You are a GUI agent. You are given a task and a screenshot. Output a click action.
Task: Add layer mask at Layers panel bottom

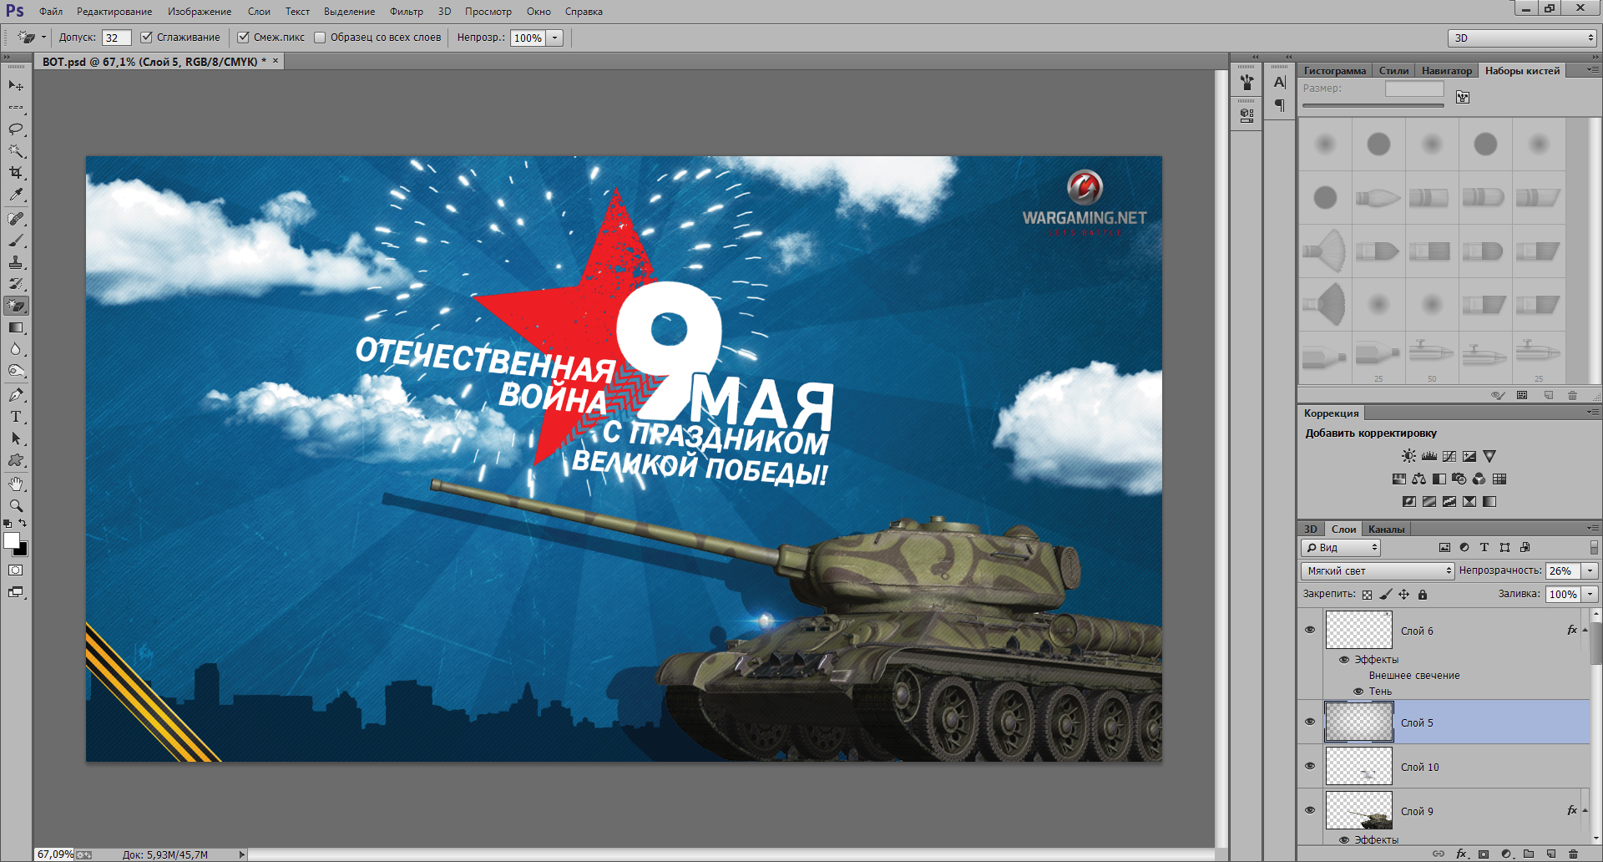(x=1484, y=854)
